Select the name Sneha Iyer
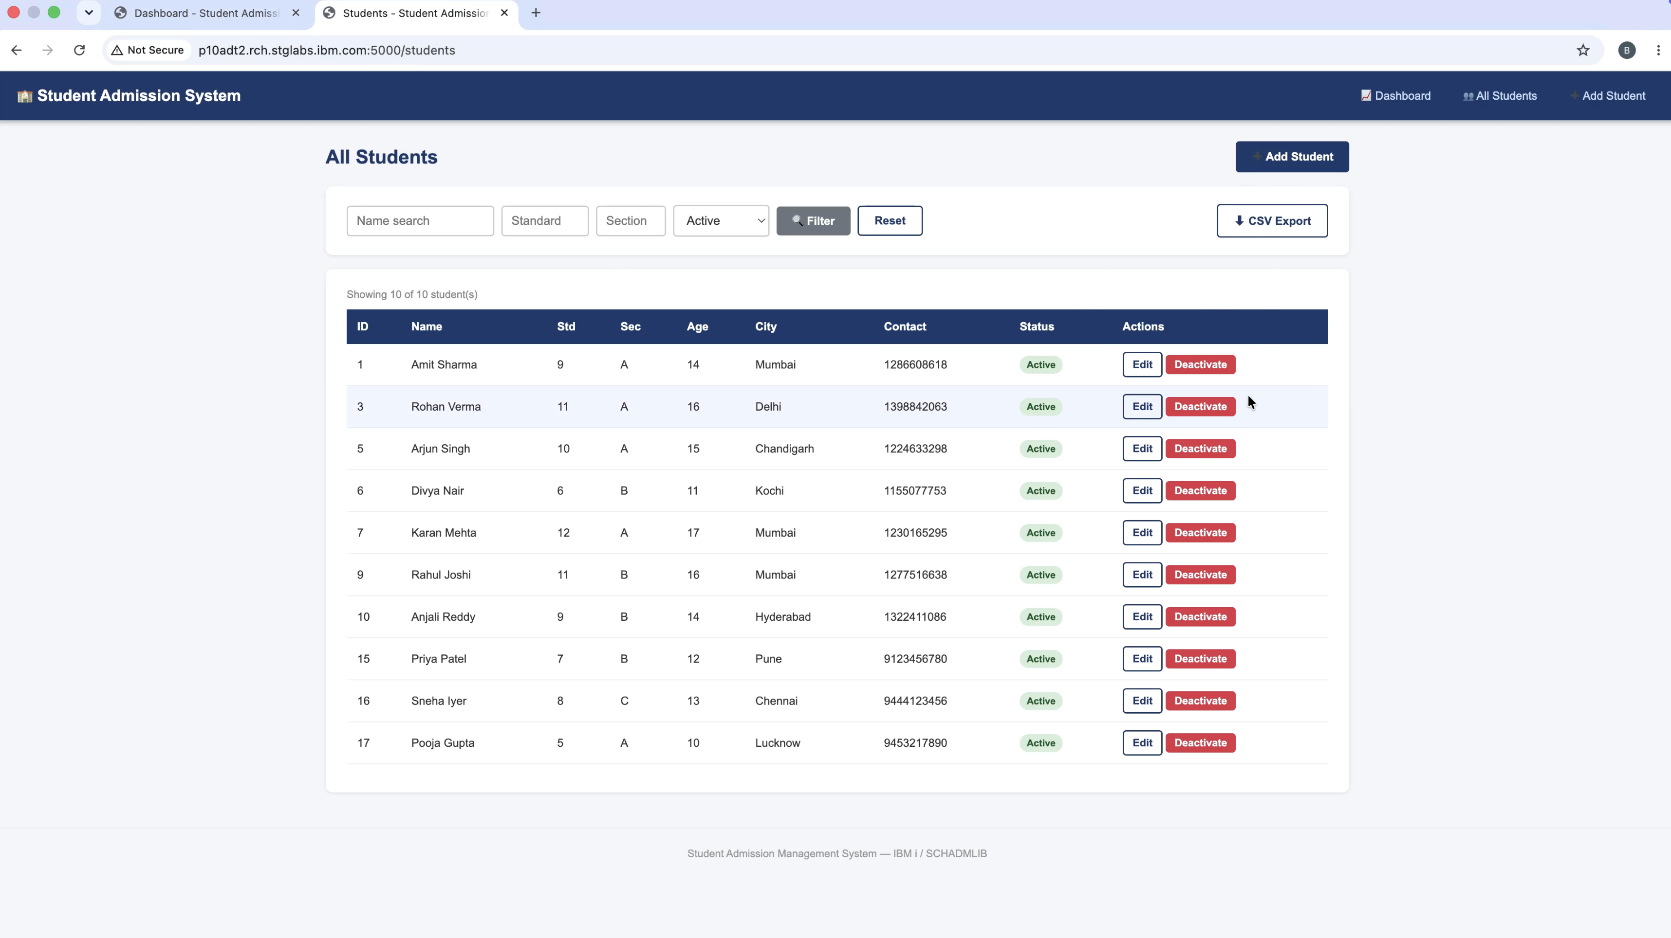This screenshot has width=1671, height=938. [439, 702]
